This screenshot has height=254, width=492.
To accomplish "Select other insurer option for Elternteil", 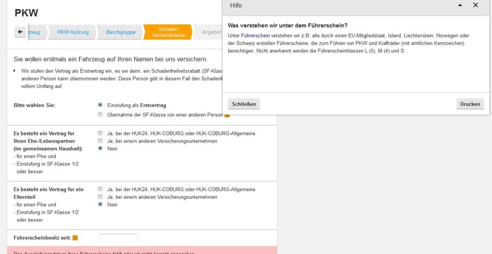I will click(x=100, y=197).
